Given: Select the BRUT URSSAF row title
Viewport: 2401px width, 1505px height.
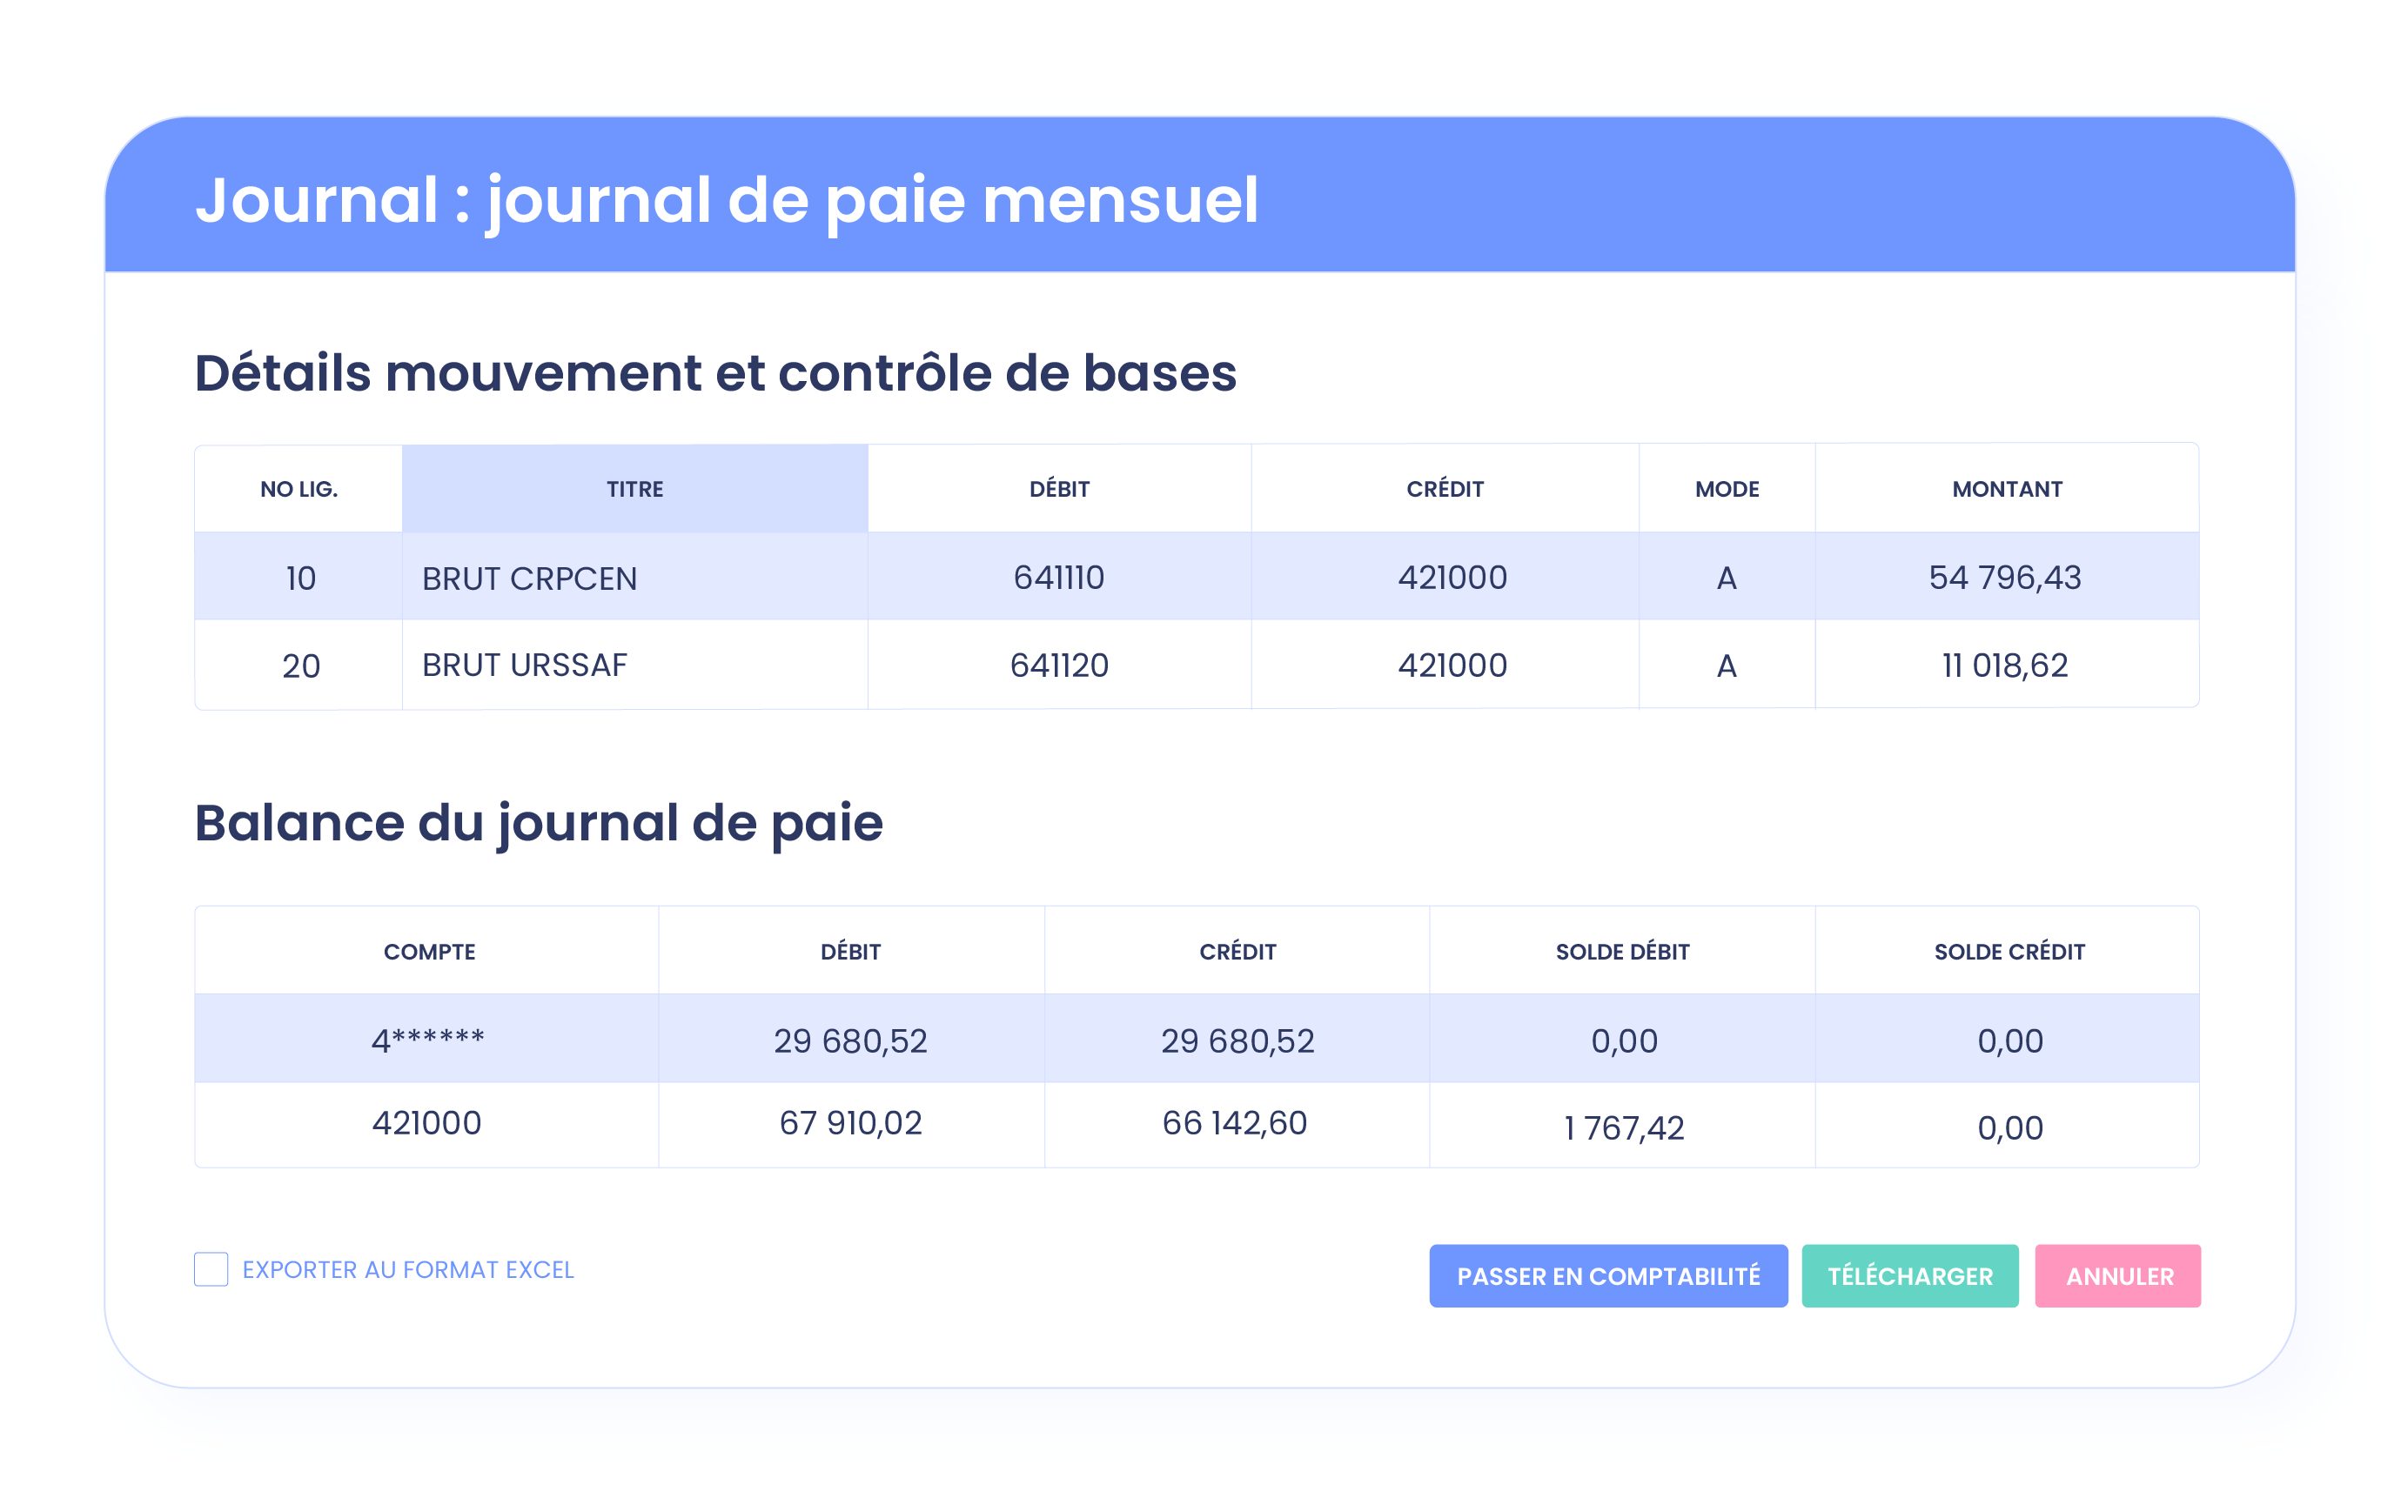Looking at the screenshot, I should point(525,665).
